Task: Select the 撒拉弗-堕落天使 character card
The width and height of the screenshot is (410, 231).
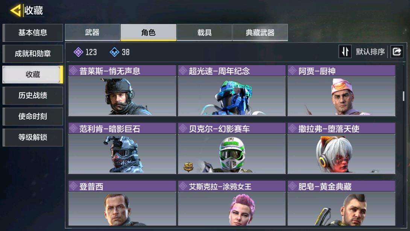Action: click(342, 148)
